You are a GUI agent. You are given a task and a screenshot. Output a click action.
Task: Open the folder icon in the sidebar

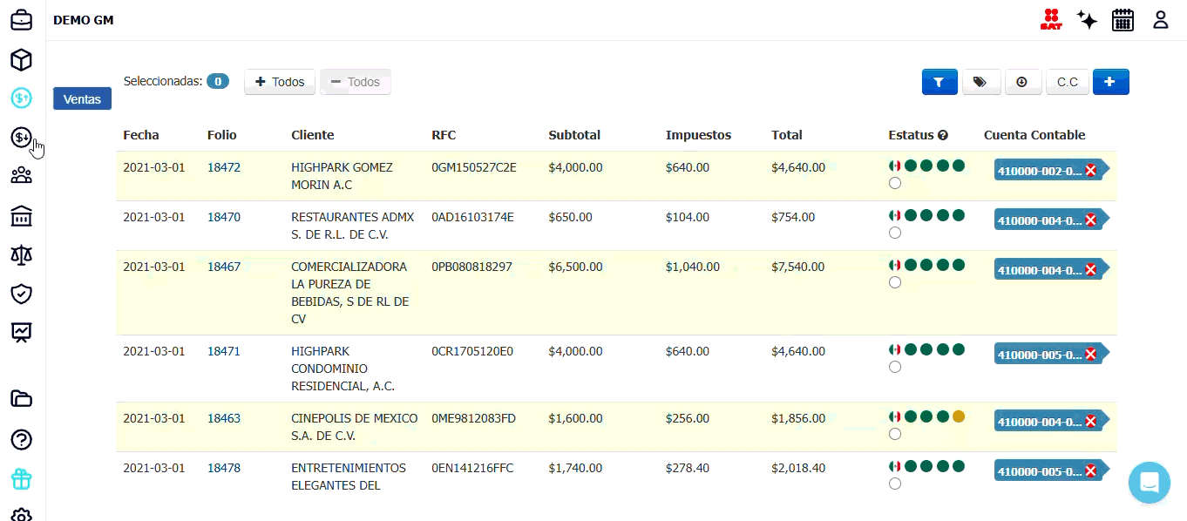pos(21,399)
